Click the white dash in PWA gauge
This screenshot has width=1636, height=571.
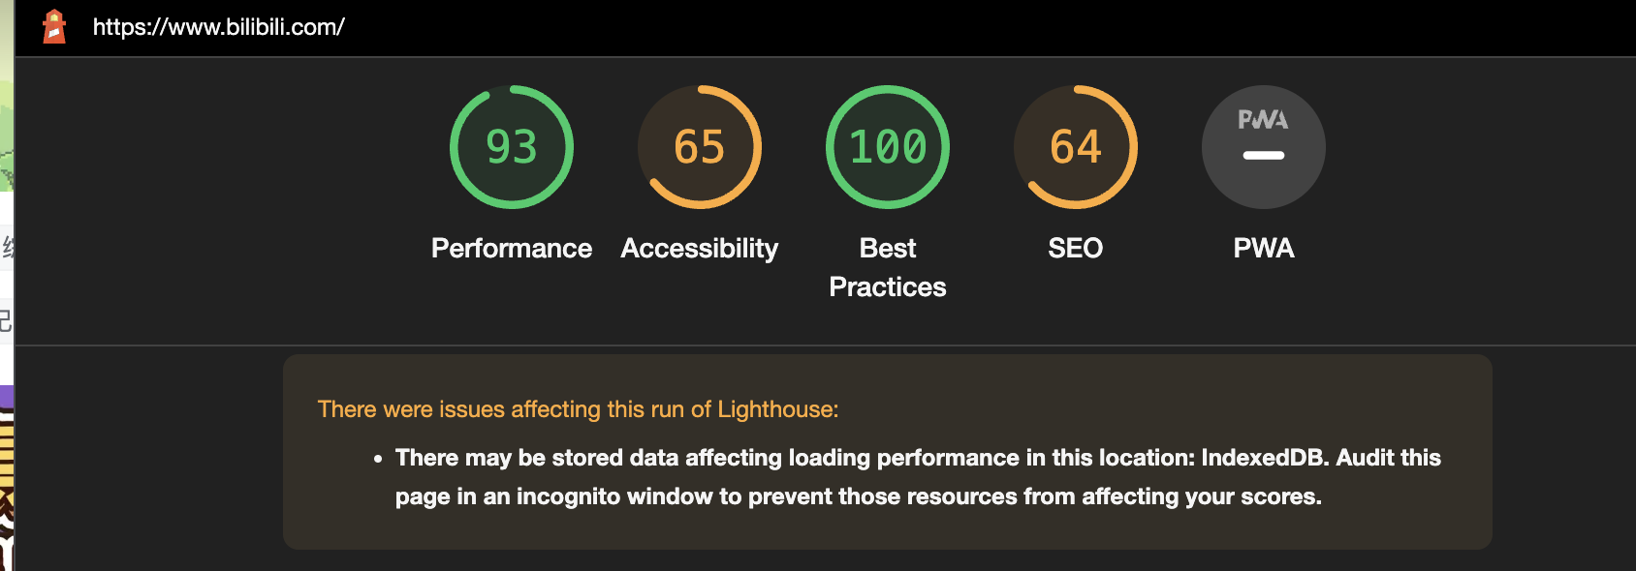pyautogui.click(x=1264, y=155)
